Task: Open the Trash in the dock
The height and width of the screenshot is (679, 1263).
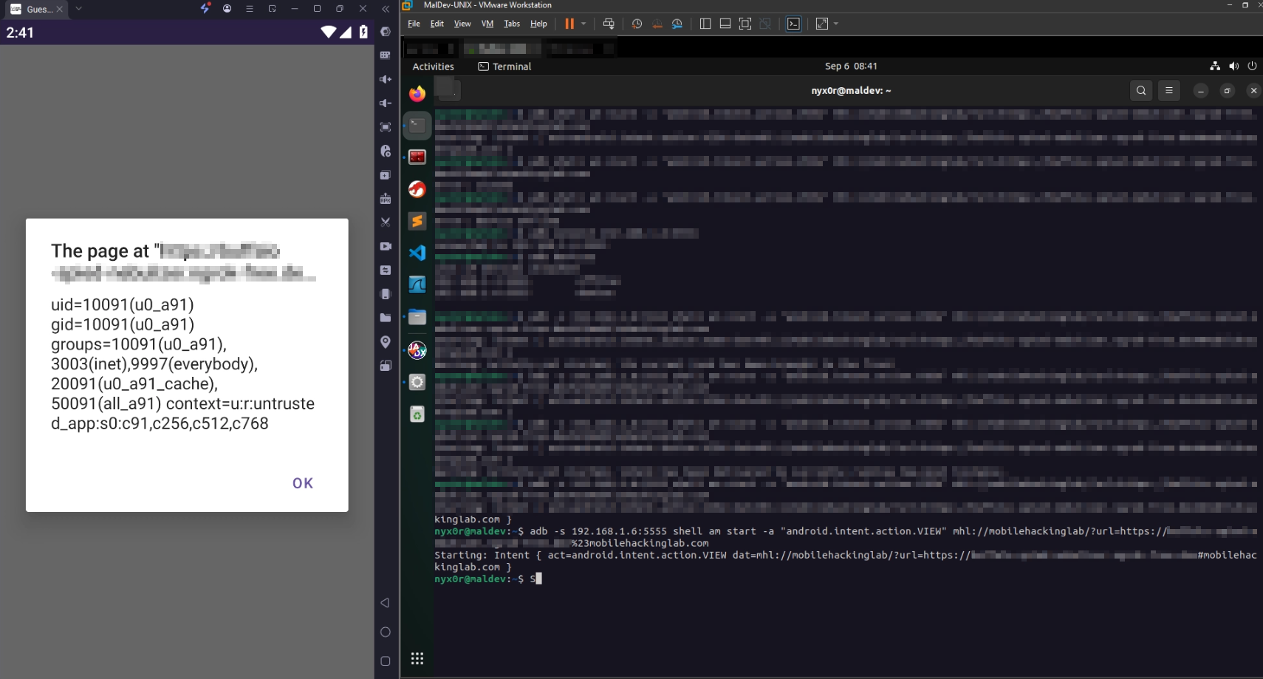Action: point(417,414)
